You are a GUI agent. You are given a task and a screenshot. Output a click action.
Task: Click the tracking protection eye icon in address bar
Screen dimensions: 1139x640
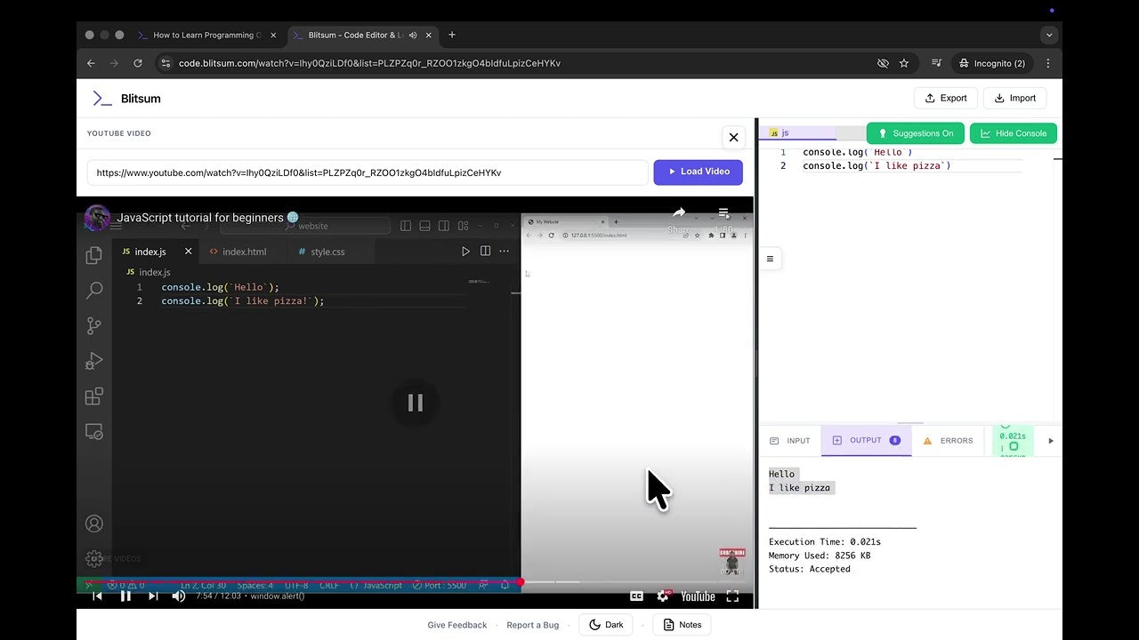coord(883,63)
